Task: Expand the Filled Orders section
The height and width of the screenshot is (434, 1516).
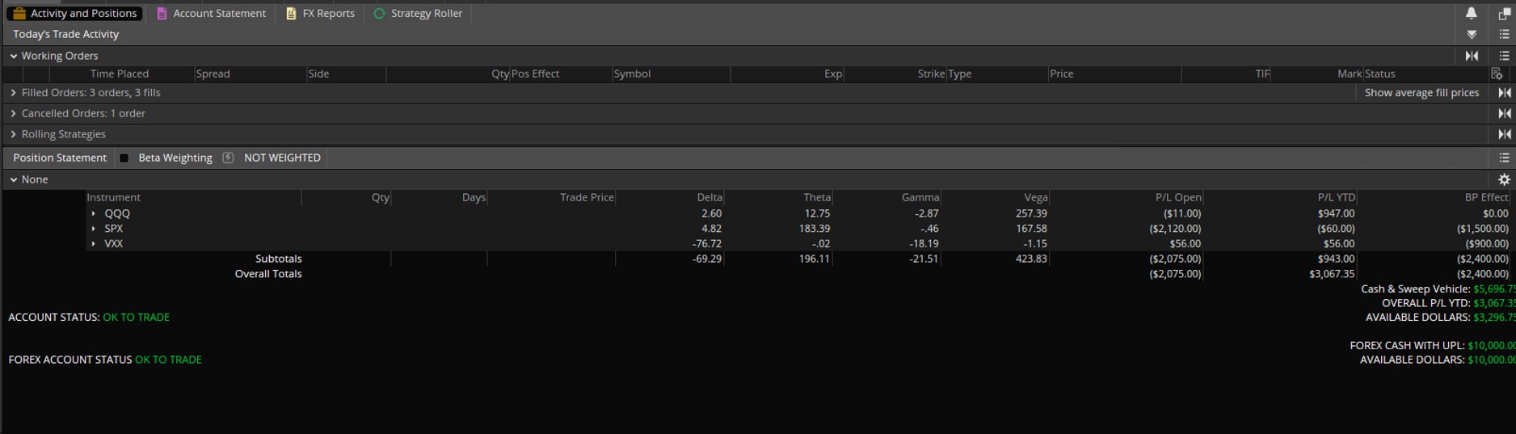Action: [x=14, y=93]
